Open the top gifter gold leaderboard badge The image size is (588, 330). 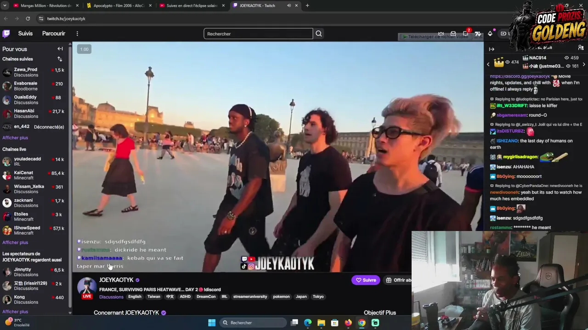pos(499,62)
